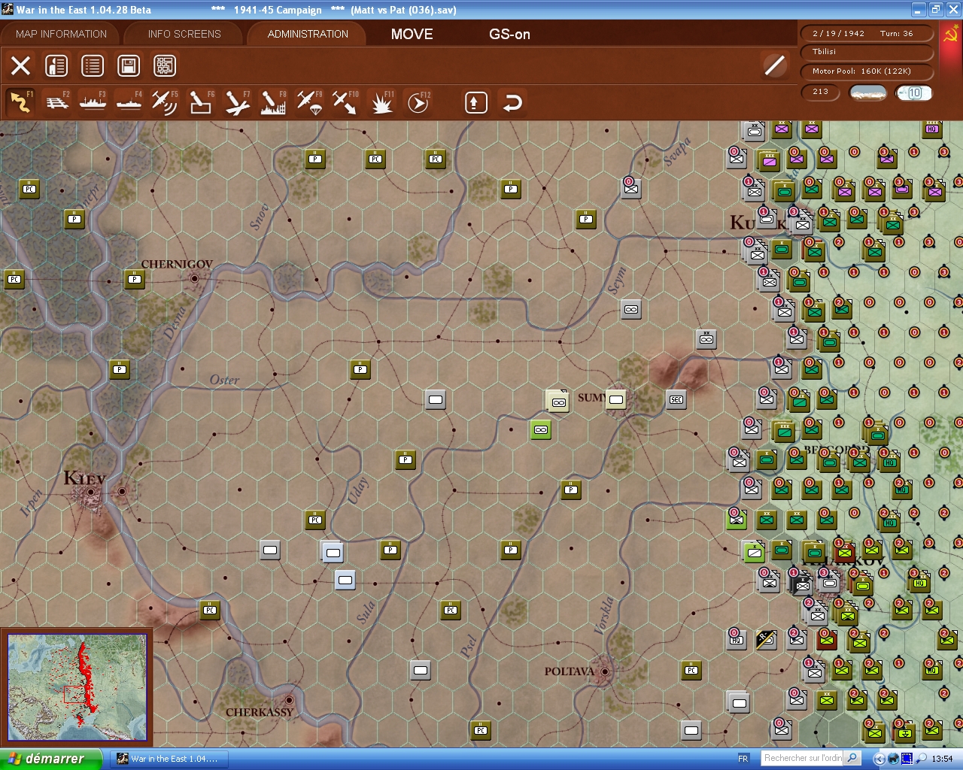This screenshot has width=963, height=770.
Task: Click the Tbilisi location field
Action: pyautogui.click(x=867, y=52)
